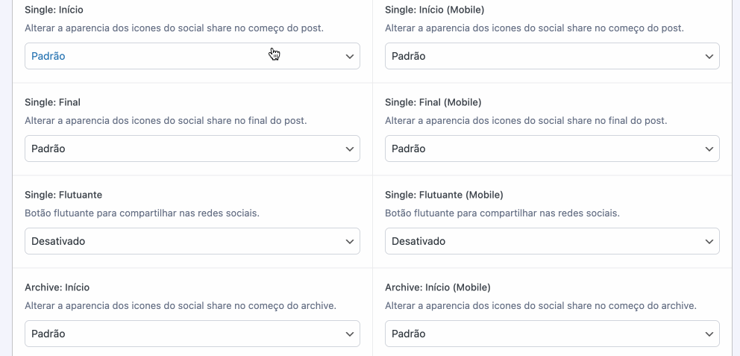Viewport: 740px width, 356px height.
Task: Open the Archive: Início (Mobile) dropdown
Action: click(552, 334)
